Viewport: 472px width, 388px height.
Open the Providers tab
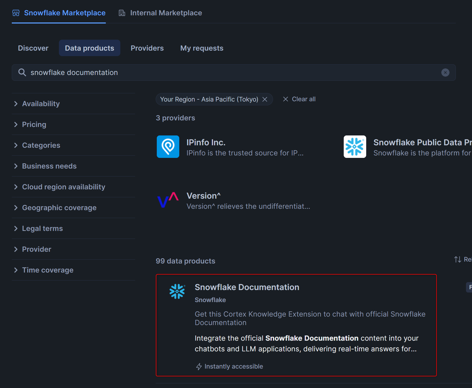(x=147, y=48)
